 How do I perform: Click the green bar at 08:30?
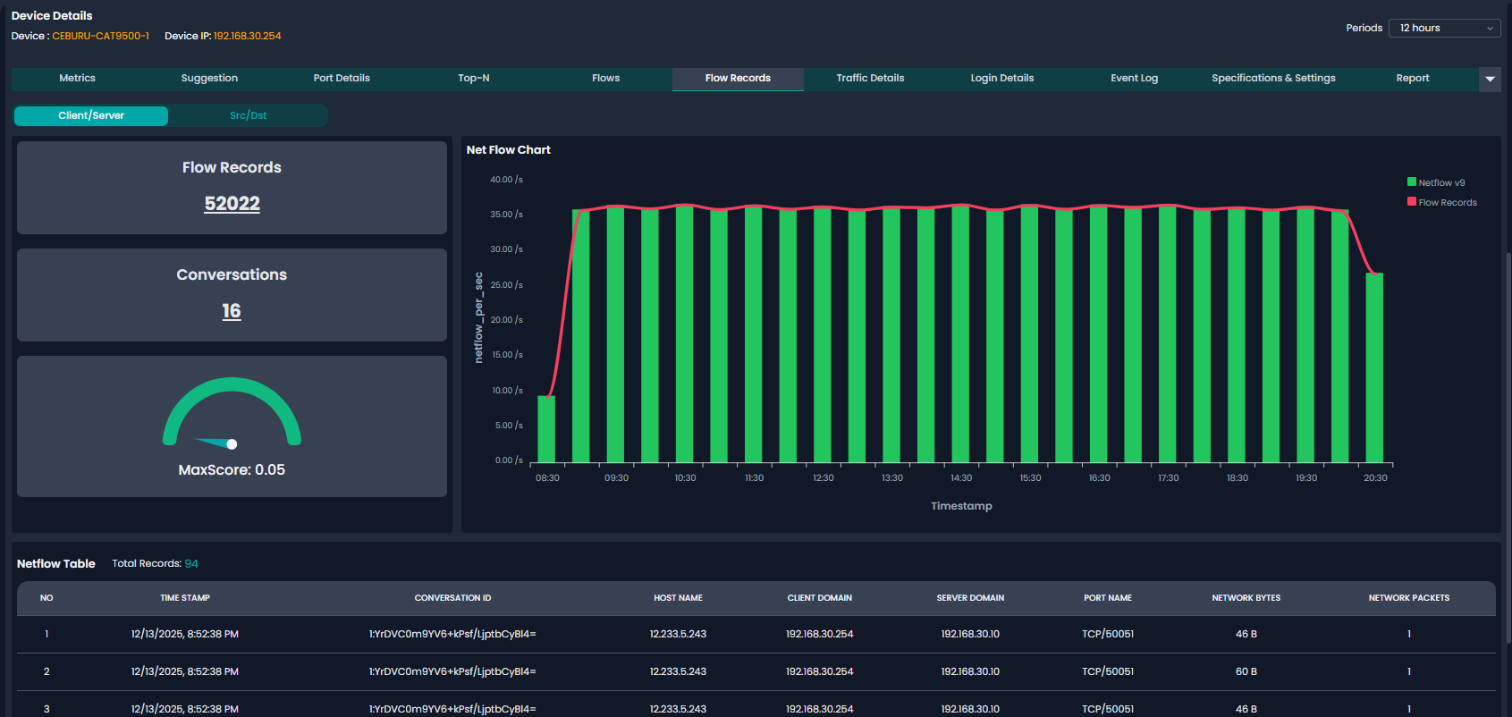tap(546, 429)
